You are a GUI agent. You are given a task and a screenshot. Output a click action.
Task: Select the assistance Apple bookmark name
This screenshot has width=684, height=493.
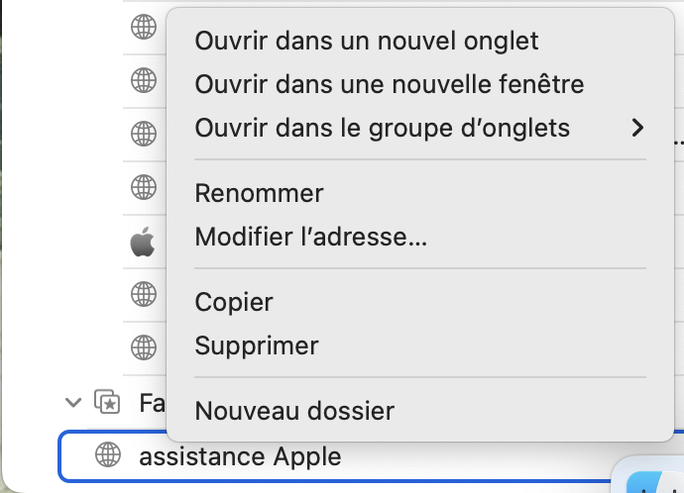click(x=240, y=456)
